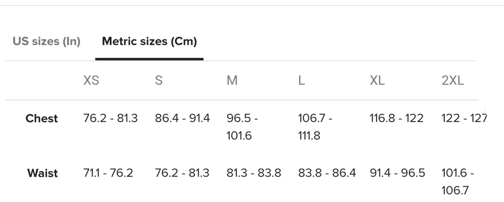Image resolution: width=504 pixels, height=202 pixels.
Task: Click XS waist value 71.1 - 76.2
Action: click(108, 173)
